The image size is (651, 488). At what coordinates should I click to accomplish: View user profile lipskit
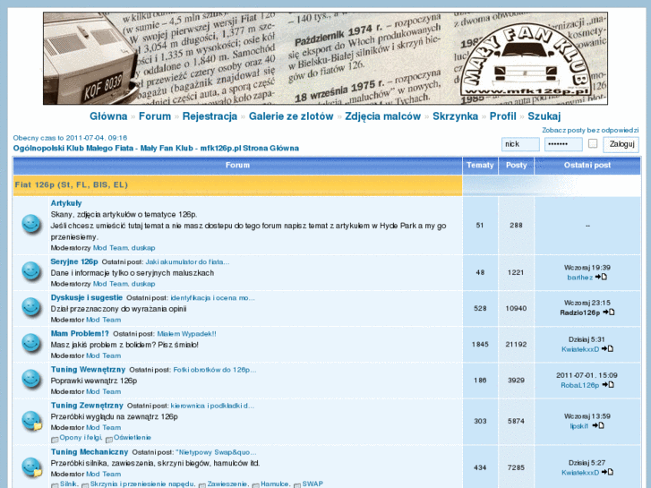[x=579, y=426]
